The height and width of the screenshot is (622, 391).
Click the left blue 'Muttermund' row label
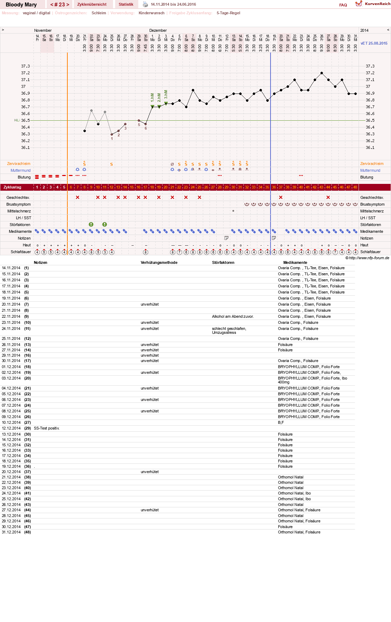click(x=21, y=170)
